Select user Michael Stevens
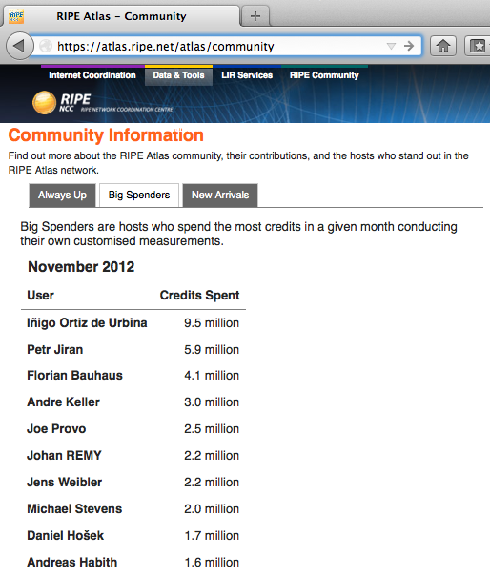Image resolution: width=490 pixels, height=577 pixels. (x=74, y=509)
